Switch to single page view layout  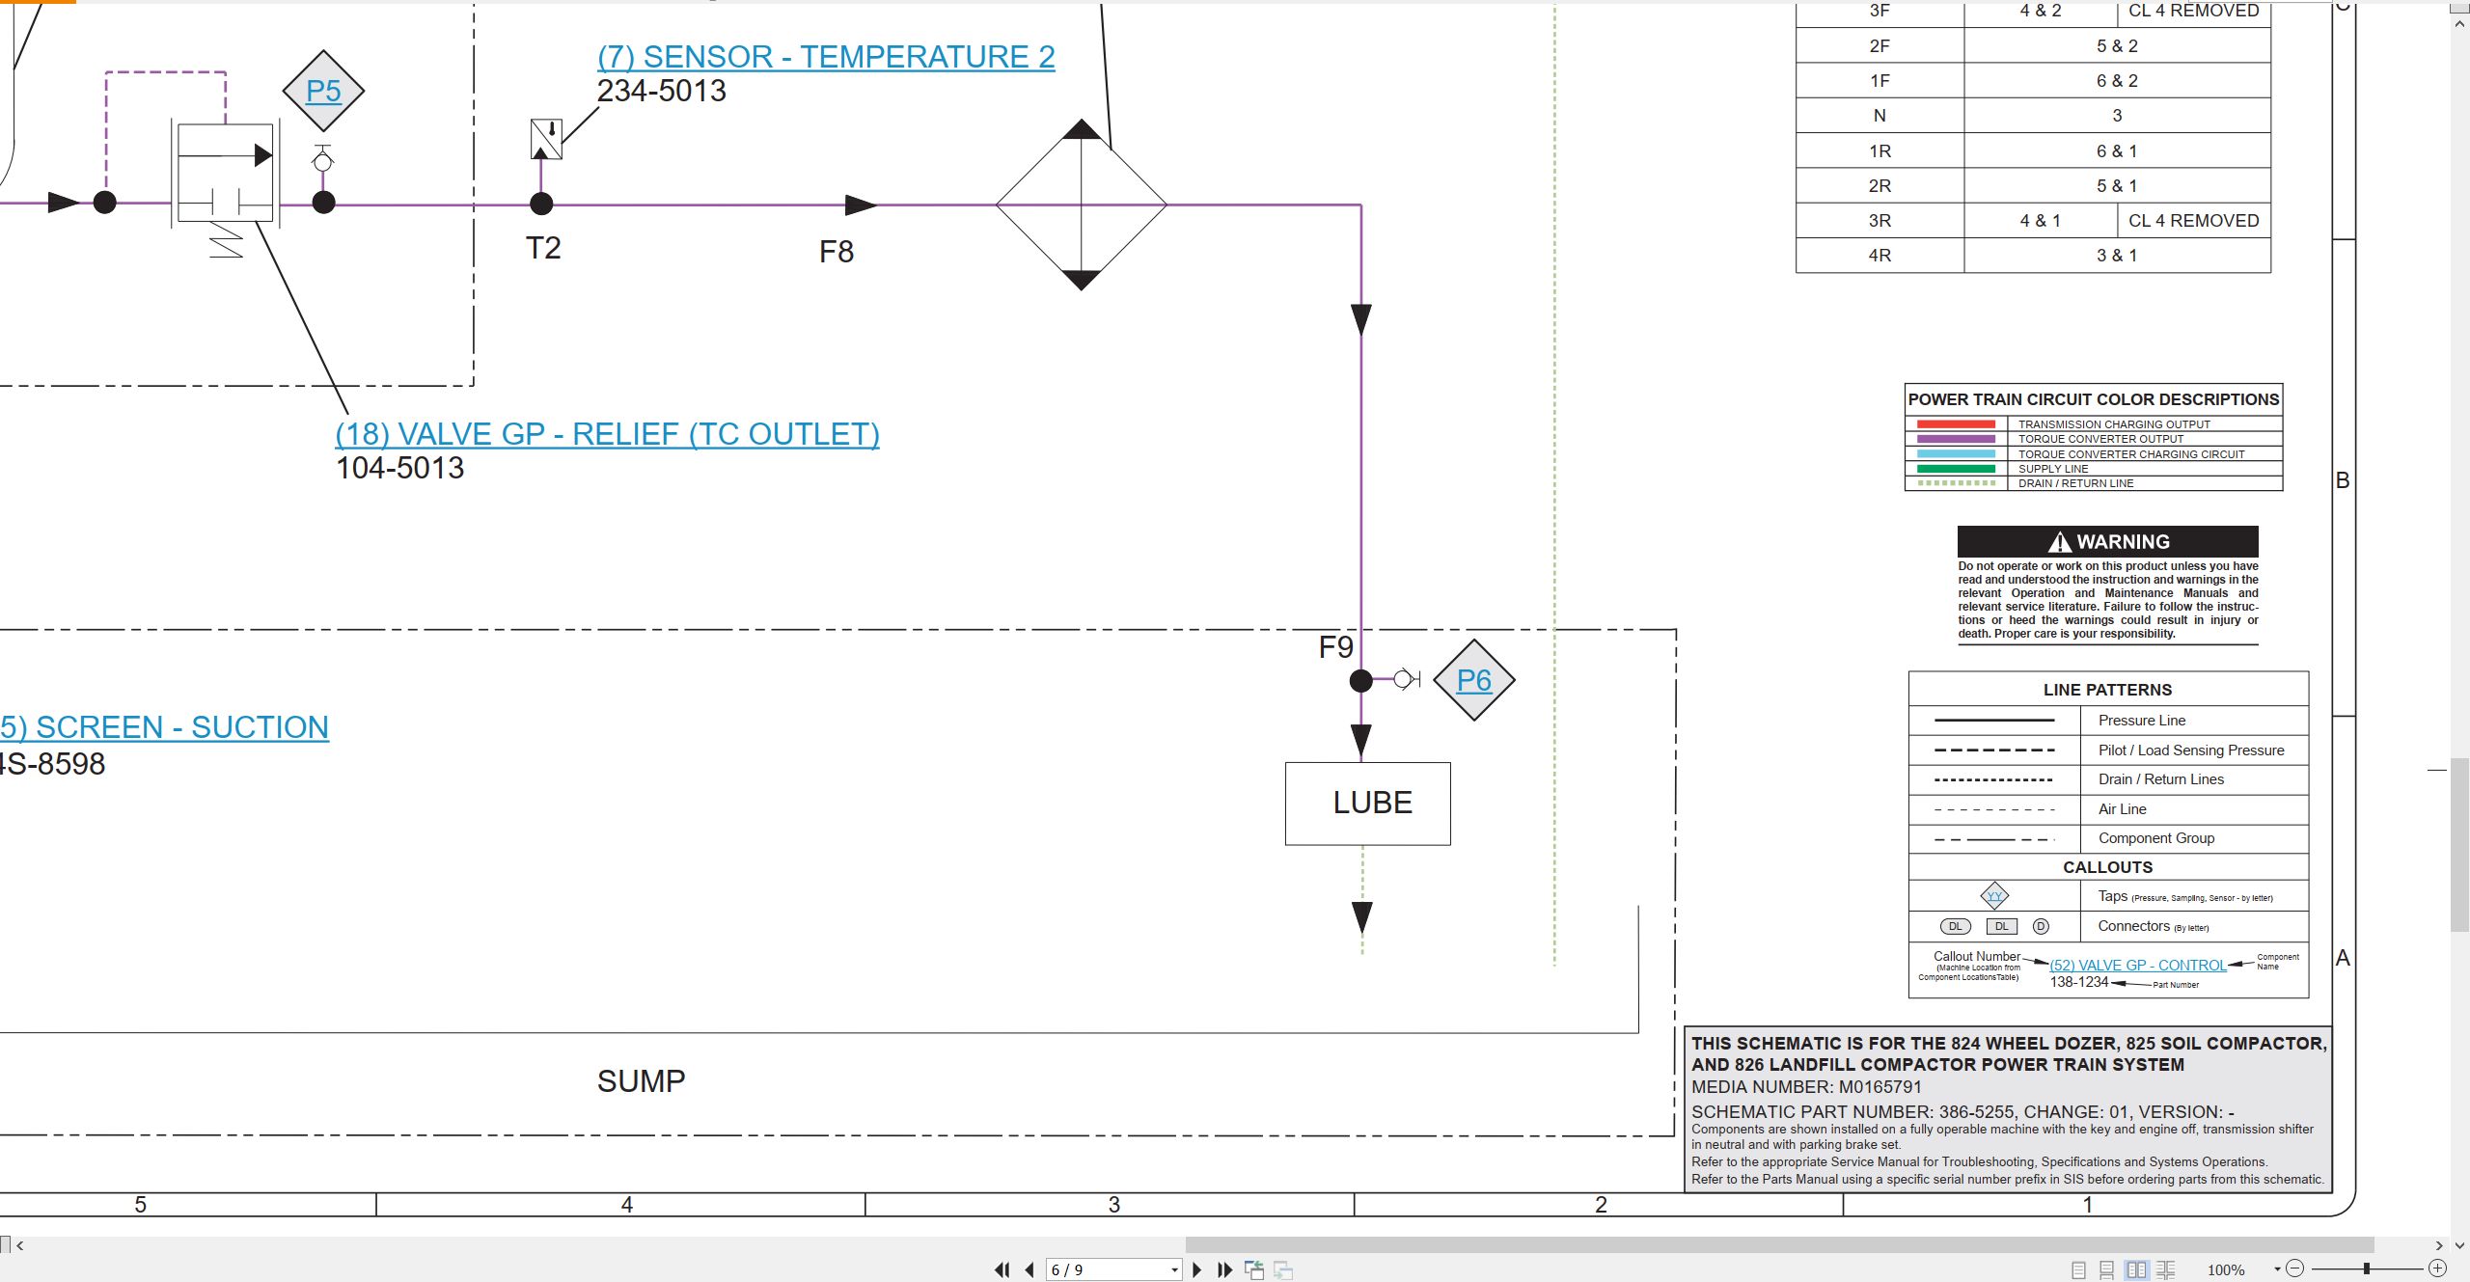click(2078, 1269)
